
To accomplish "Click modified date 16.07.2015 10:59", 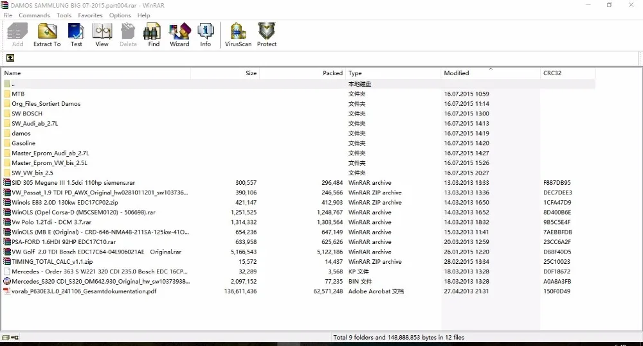I will tap(467, 94).
